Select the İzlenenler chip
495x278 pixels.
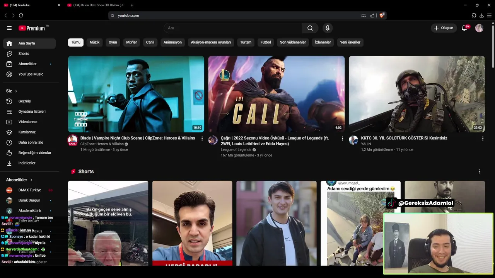[323, 42]
